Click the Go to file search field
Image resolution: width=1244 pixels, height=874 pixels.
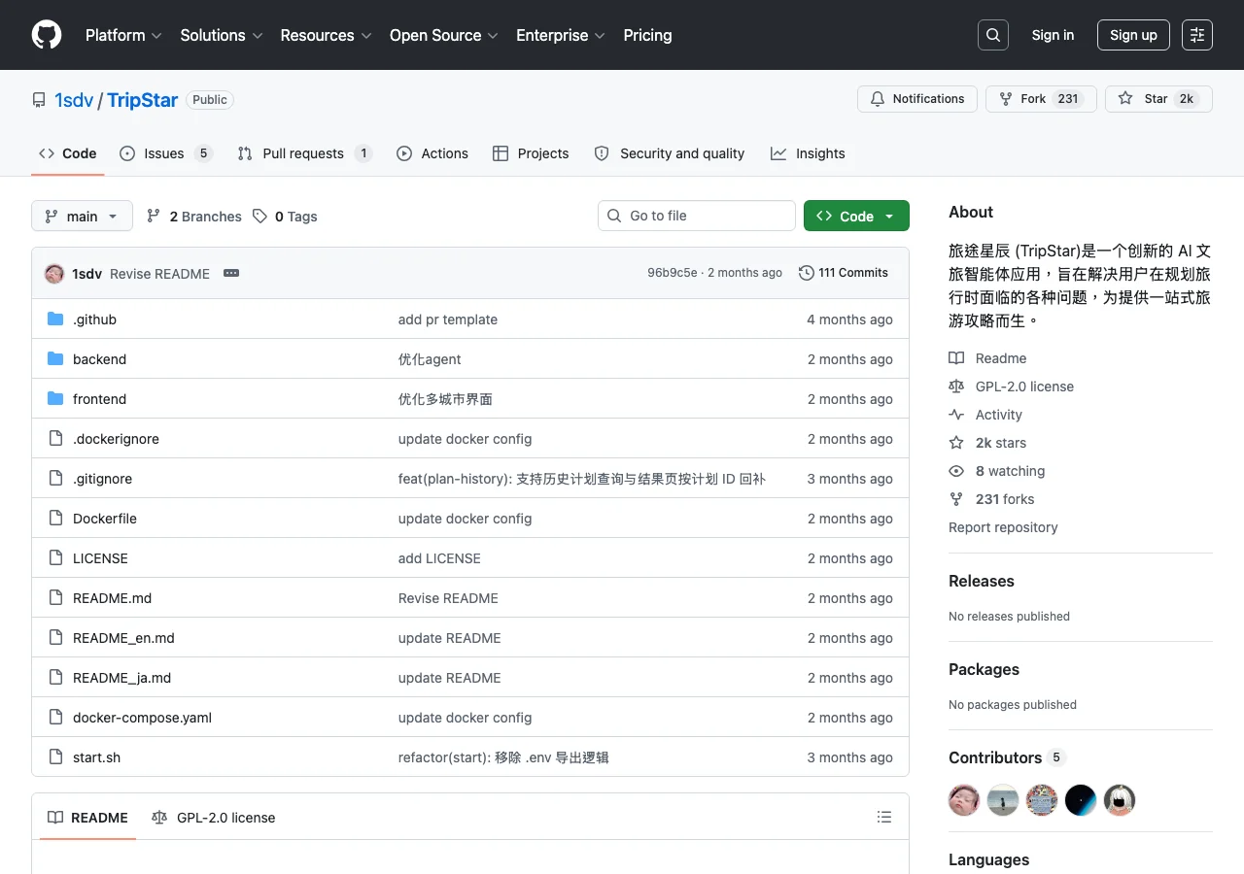point(697,216)
